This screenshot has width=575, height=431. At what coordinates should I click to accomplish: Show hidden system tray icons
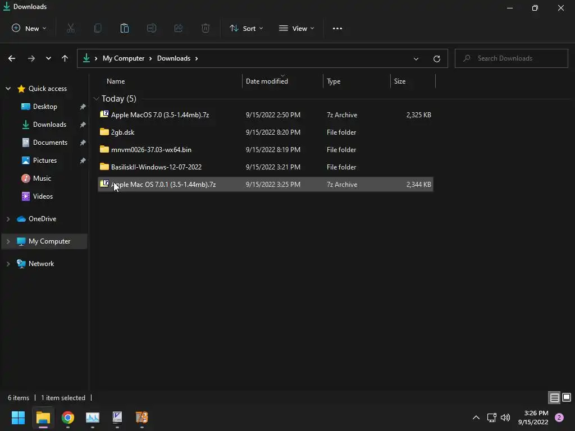coord(476,418)
